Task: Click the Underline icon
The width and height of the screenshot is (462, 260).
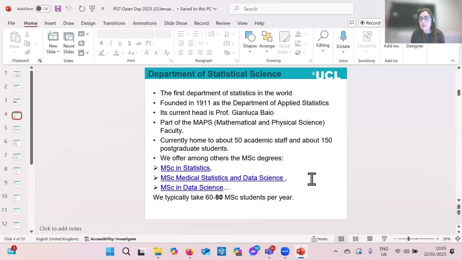Action: (x=119, y=43)
